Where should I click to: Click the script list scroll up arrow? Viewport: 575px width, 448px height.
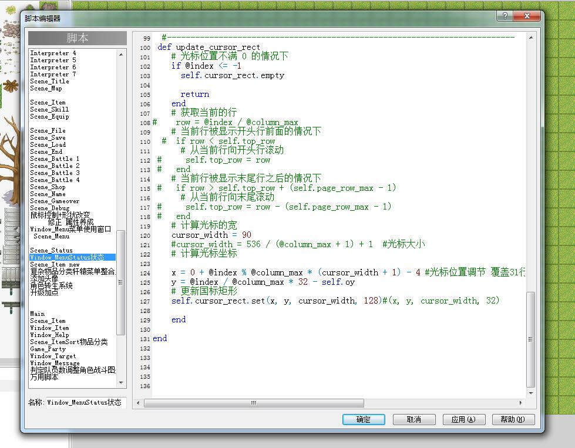pos(122,54)
